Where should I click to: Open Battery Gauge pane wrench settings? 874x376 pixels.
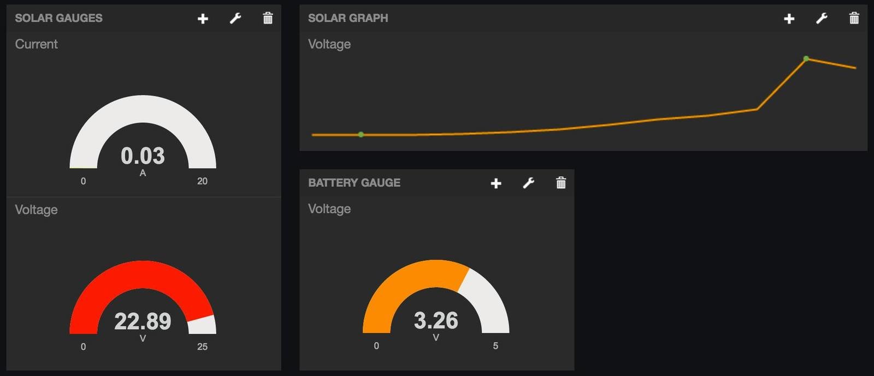528,183
